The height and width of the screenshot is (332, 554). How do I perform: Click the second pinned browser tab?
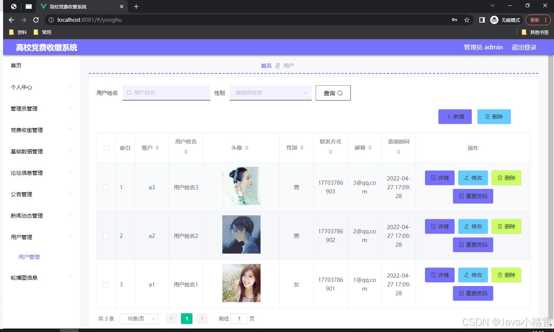click(29, 7)
